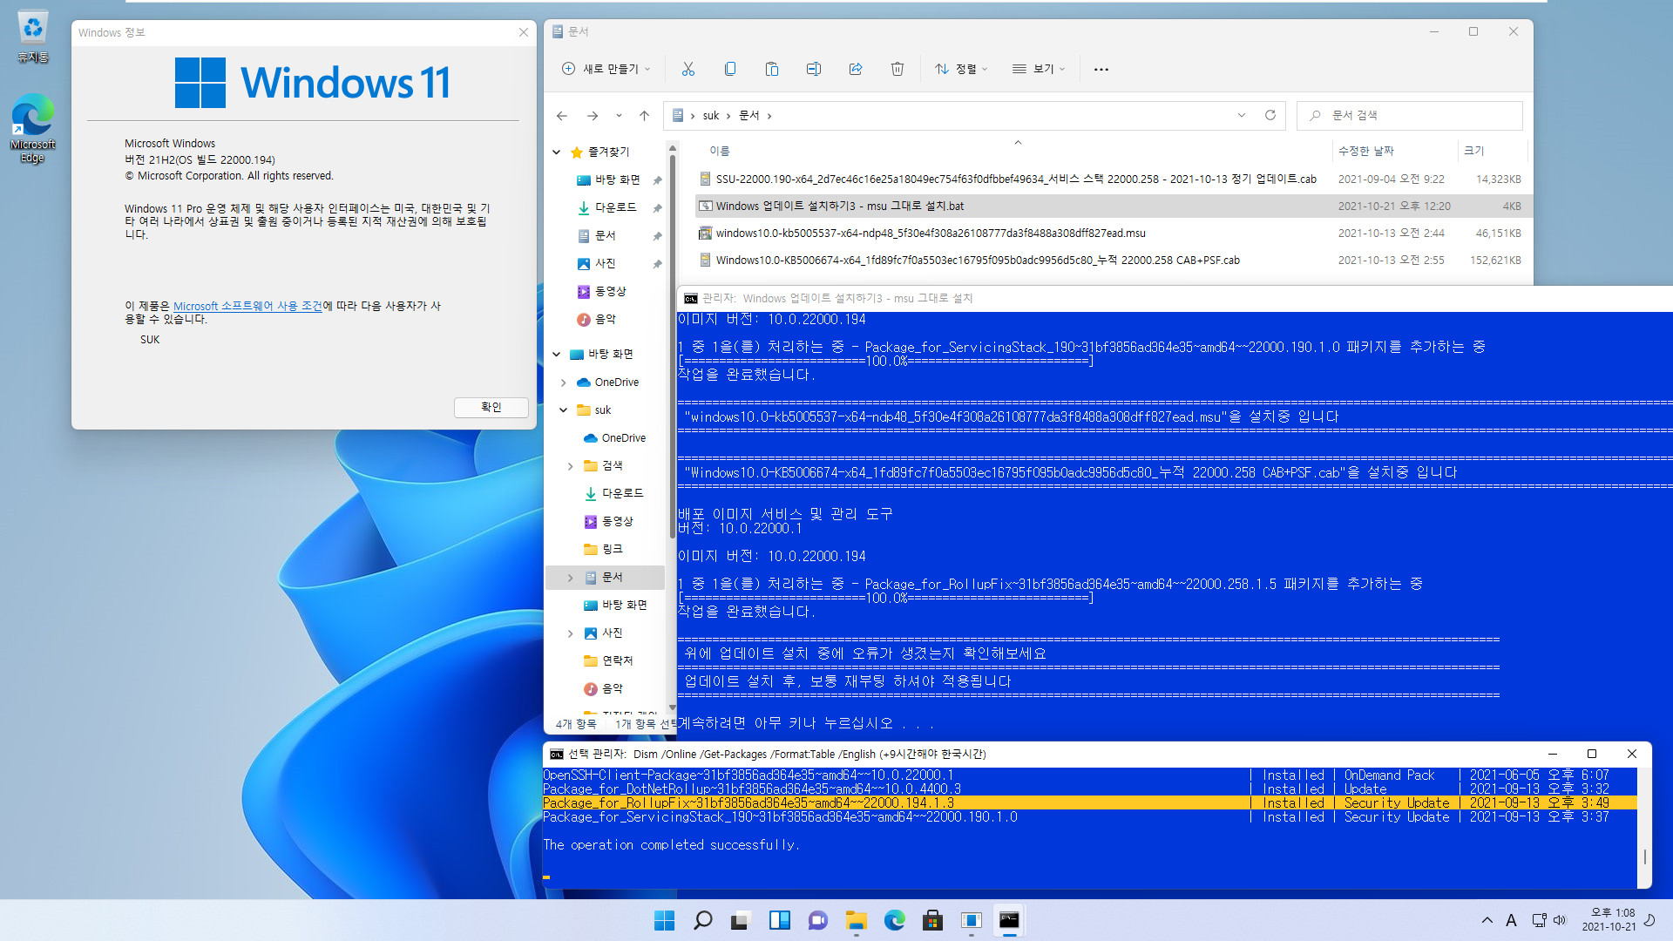
Task: Click the Paste icon in Explorer toolbar
Action: [772, 69]
